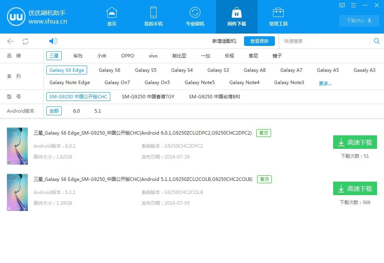Expand more series with 更多...
Screen dimensions: 384x263
coord(325,84)
